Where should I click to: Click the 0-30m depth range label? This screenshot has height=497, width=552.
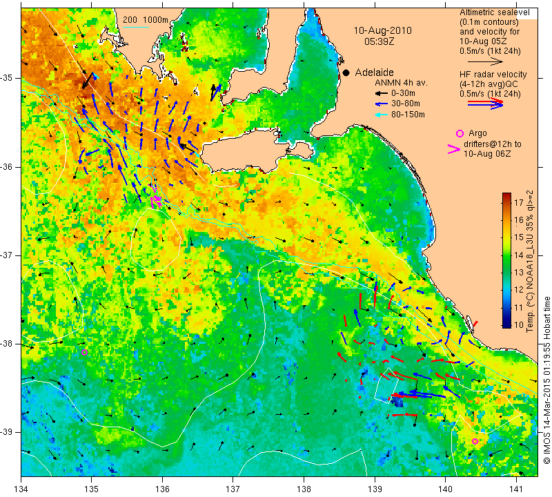pyautogui.click(x=403, y=93)
